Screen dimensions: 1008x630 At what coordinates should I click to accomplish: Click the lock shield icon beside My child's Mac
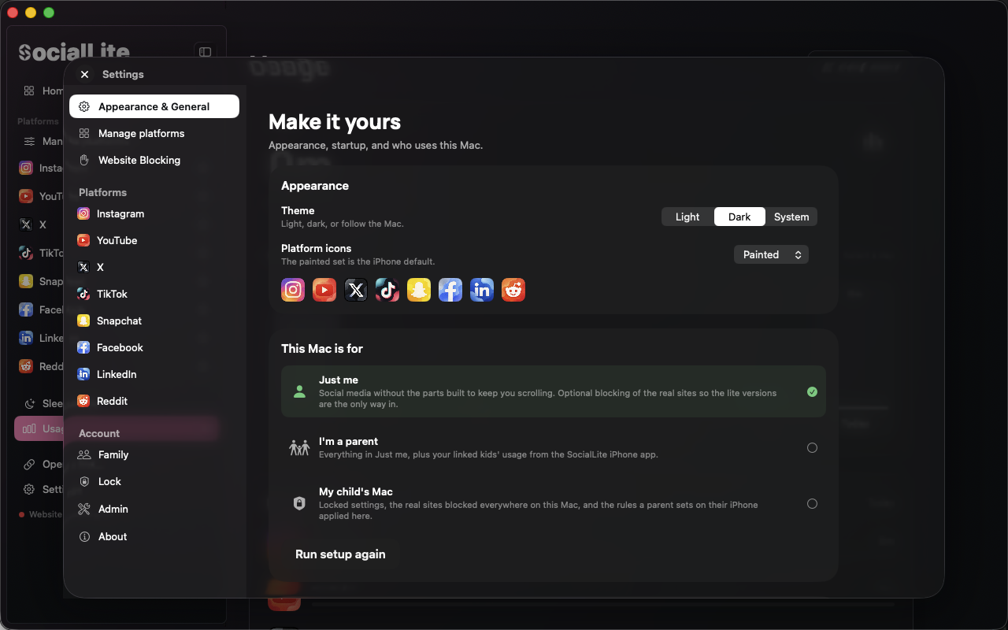pos(299,503)
